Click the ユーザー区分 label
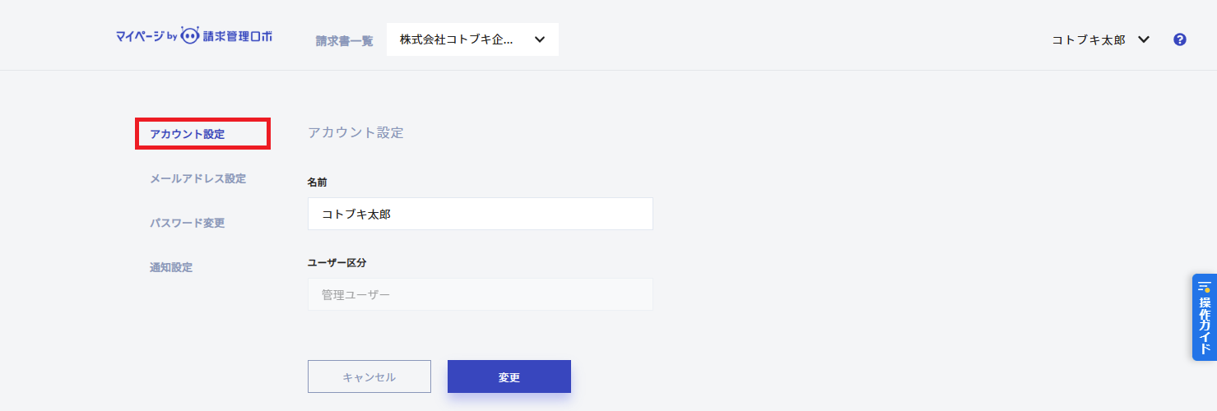The height and width of the screenshot is (411, 1217). (x=337, y=262)
